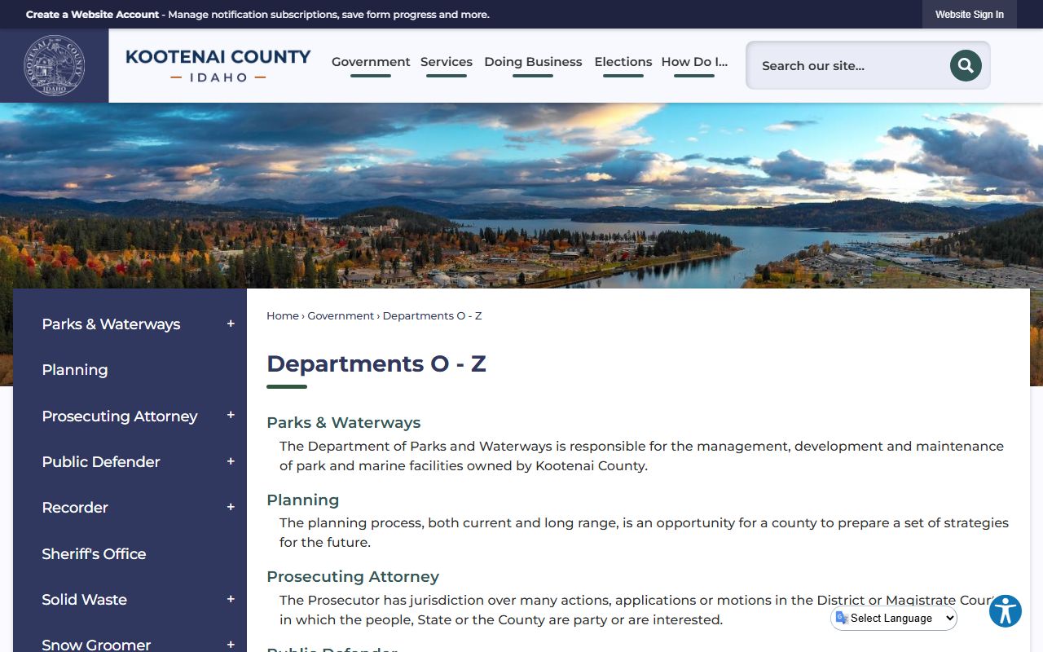This screenshot has width=1043, height=652.
Task: Click text 'for the future.'
Action: [x=325, y=542]
